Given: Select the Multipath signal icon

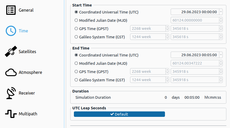Looking at the screenshot, I should click(11, 114).
